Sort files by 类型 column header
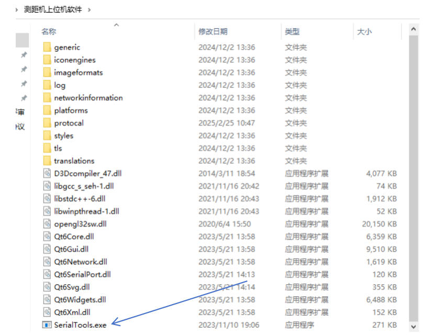Screen dimensions: 423x336 (x=292, y=32)
